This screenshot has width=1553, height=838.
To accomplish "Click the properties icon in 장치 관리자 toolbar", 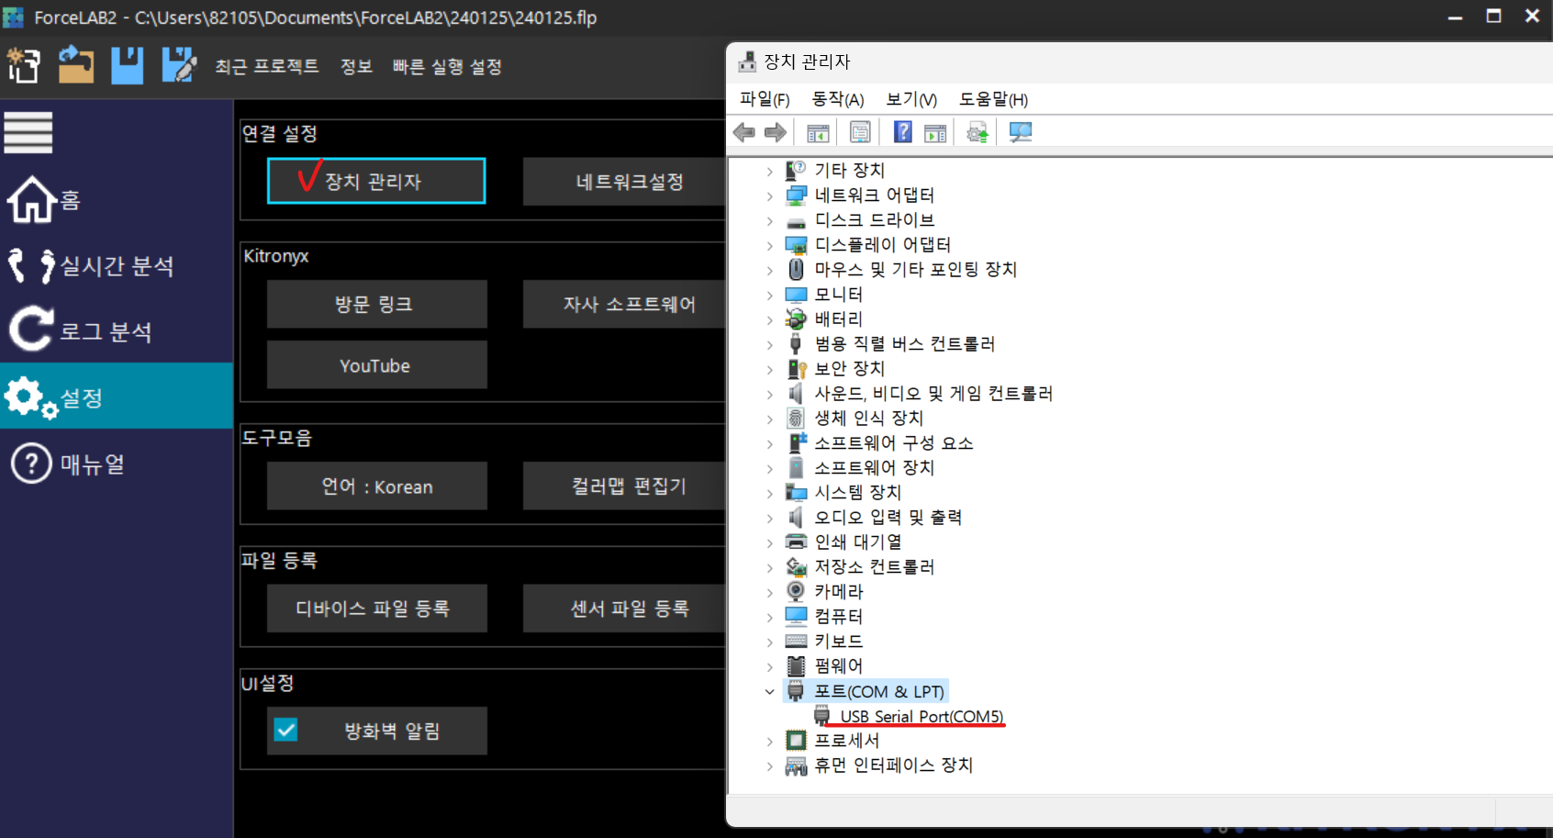I will point(860,133).
